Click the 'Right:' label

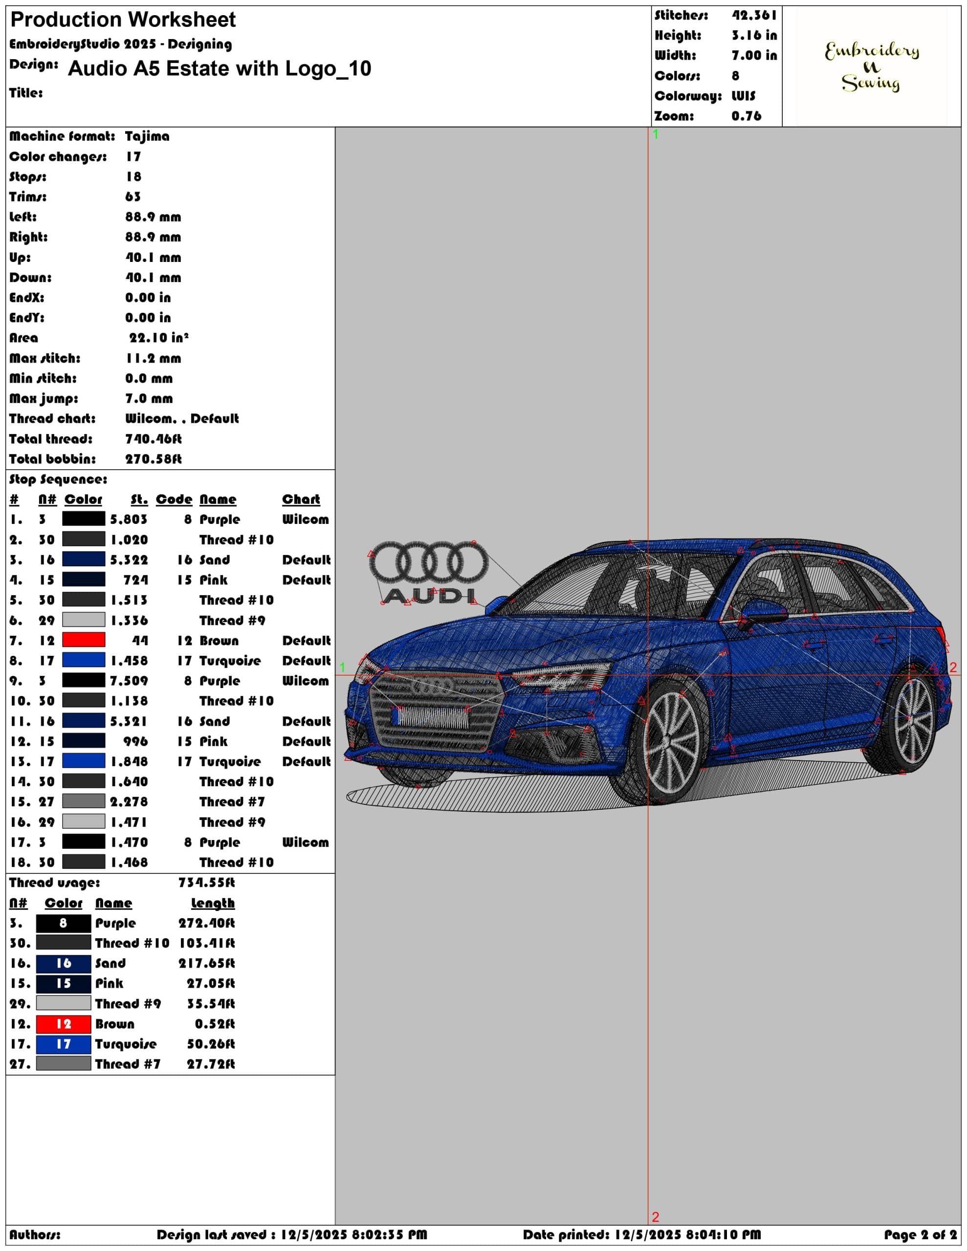[x=29, y=237]
